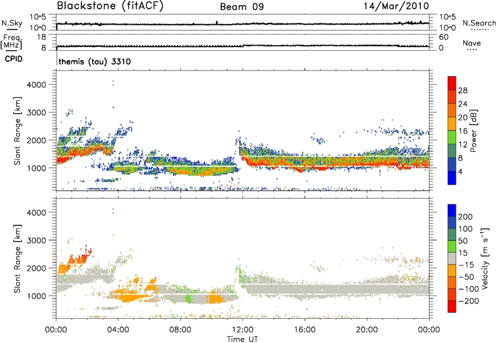Click the 60 label right of frequency plot
Screen dimensions: 496x343
pos(444,37)
